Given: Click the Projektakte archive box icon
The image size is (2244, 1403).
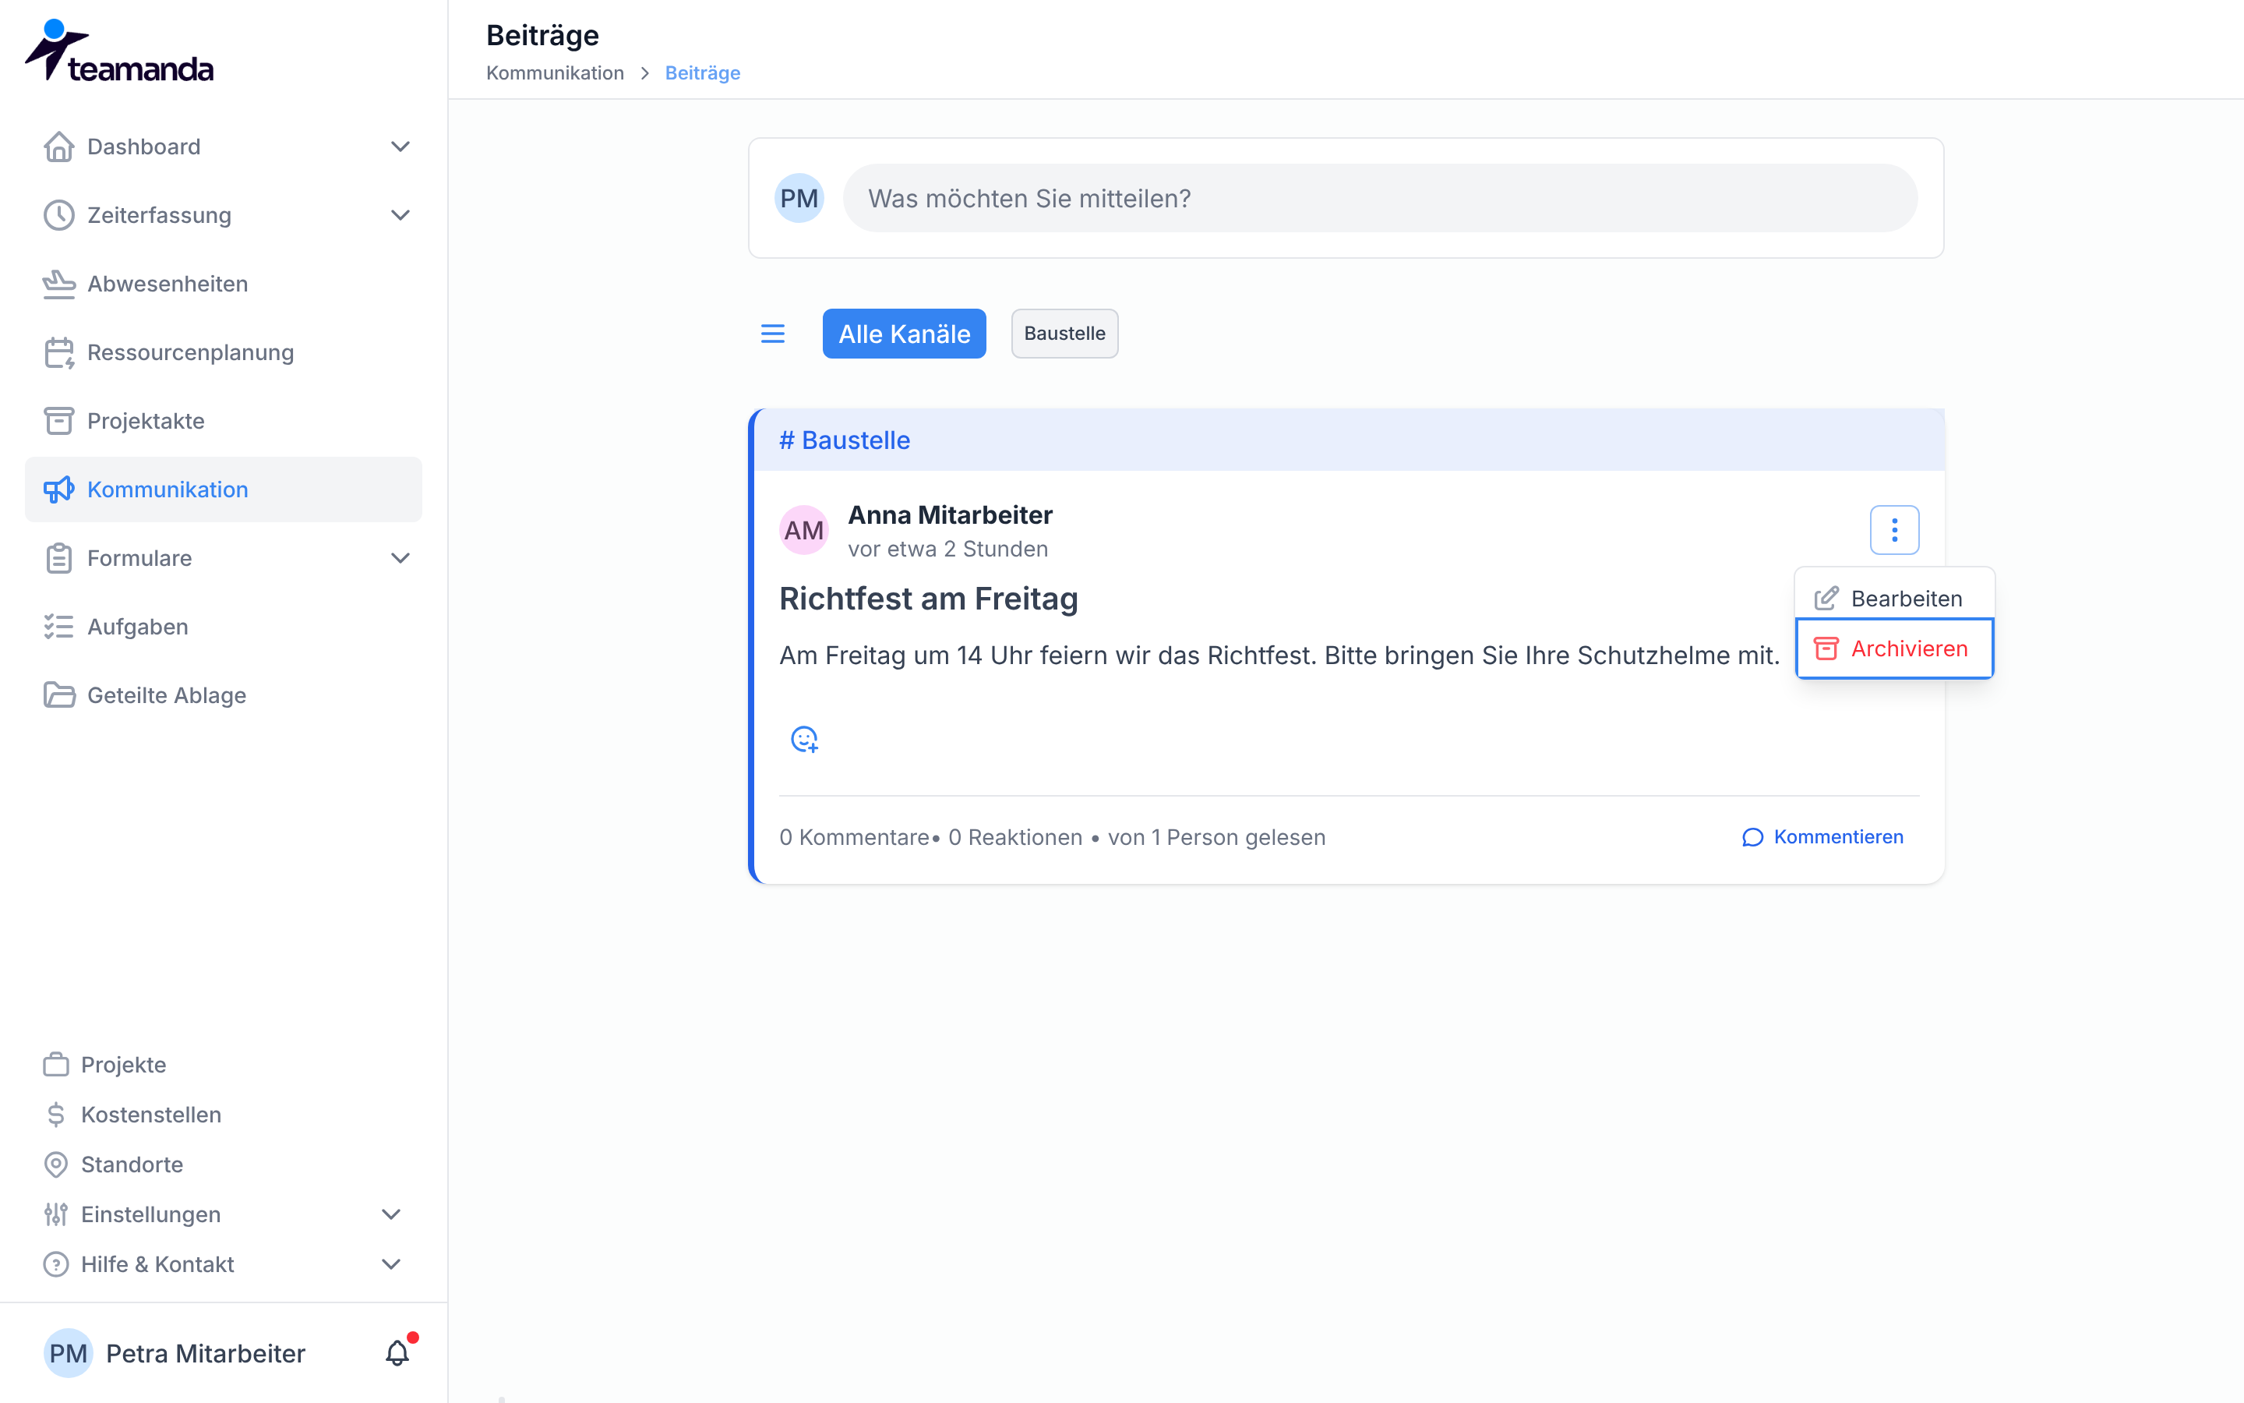Looking at the screenshot, I should point(58,421).
